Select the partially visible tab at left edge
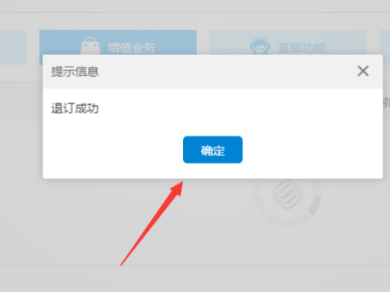 tap(13, 47)
